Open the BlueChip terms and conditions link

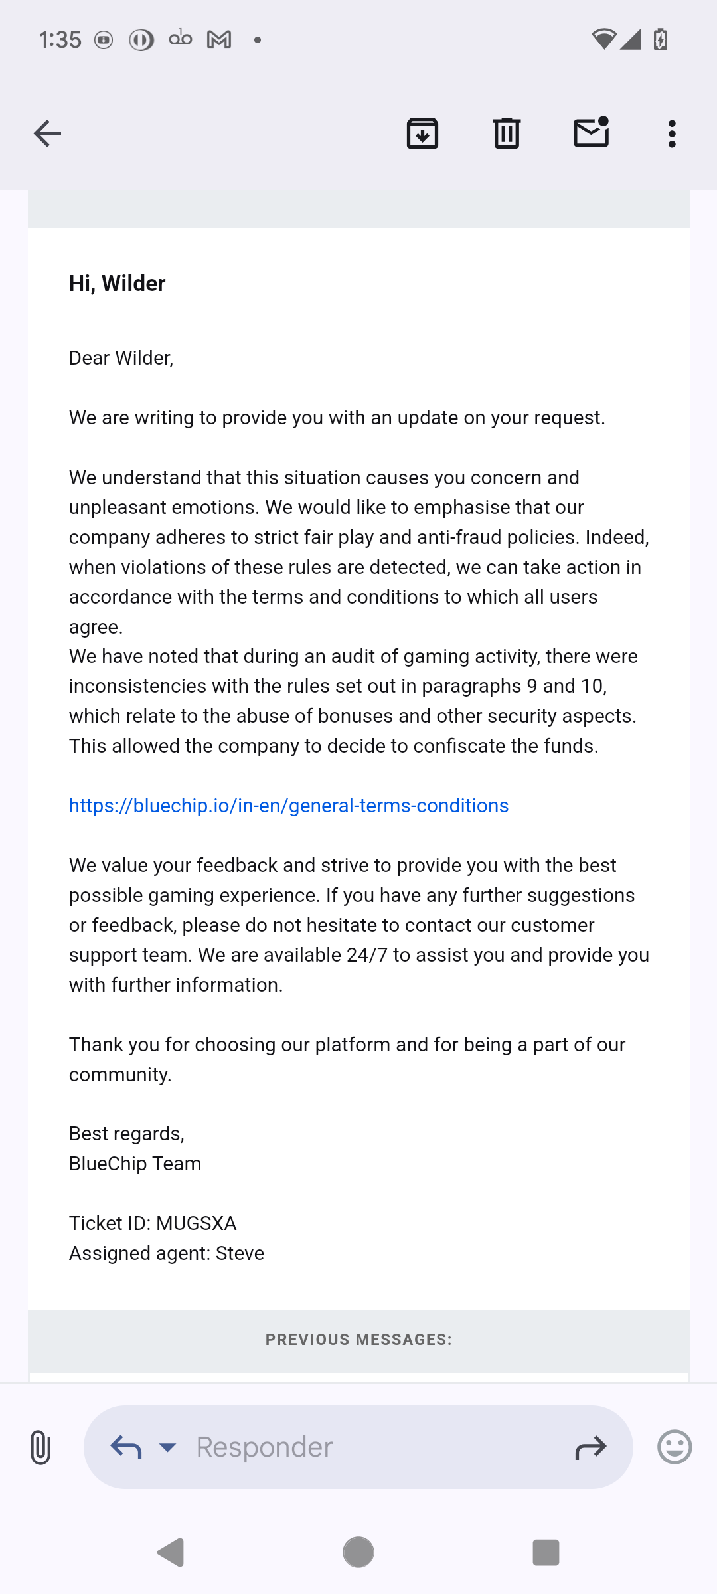click(x=289, y=806)
